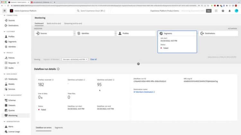Screen dimensions: 241x135
Task: Switch to the Segments lower tab
Action: 59,128
